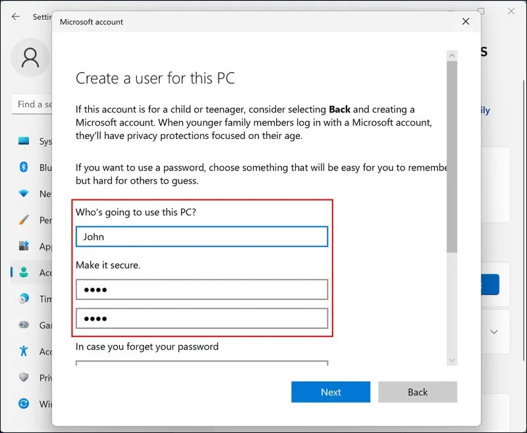Open Bluetooth settings via the Bluetooth icon
Image resolution: width=527 pixels, height=433 pixels.
(x=24, y=167)
